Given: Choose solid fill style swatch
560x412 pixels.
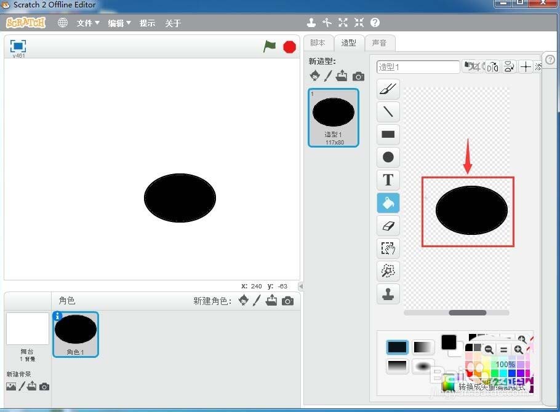Looking at the screenshot, I should pyautogui.click(x=397, y=347).
